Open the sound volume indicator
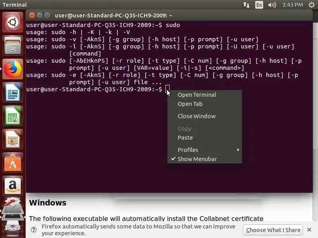 (272, 5)
